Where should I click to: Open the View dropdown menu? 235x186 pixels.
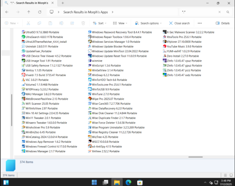click(120, 23)
